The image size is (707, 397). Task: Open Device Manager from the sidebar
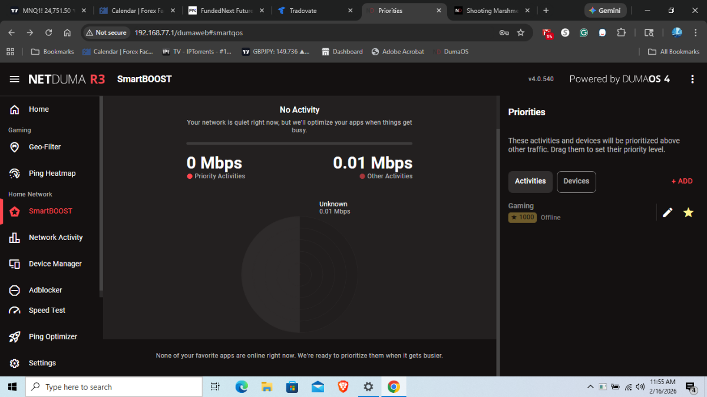click(x=55, y=264)
